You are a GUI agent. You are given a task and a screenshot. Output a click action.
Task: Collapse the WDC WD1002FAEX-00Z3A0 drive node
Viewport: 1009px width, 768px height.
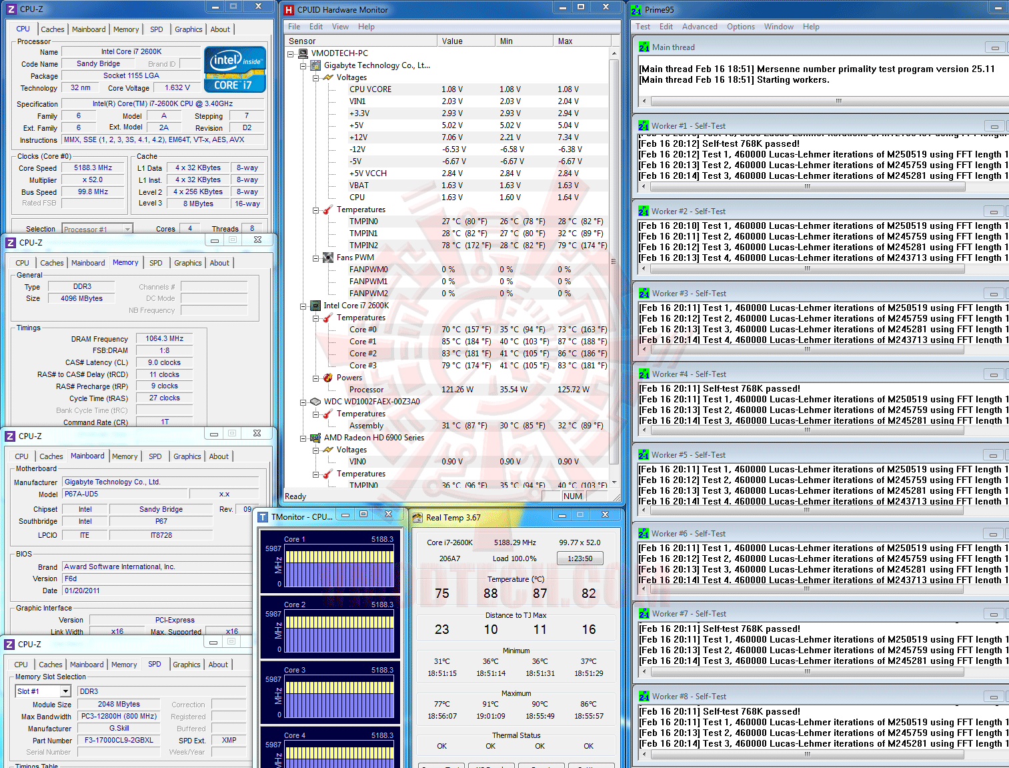[303, 402]
